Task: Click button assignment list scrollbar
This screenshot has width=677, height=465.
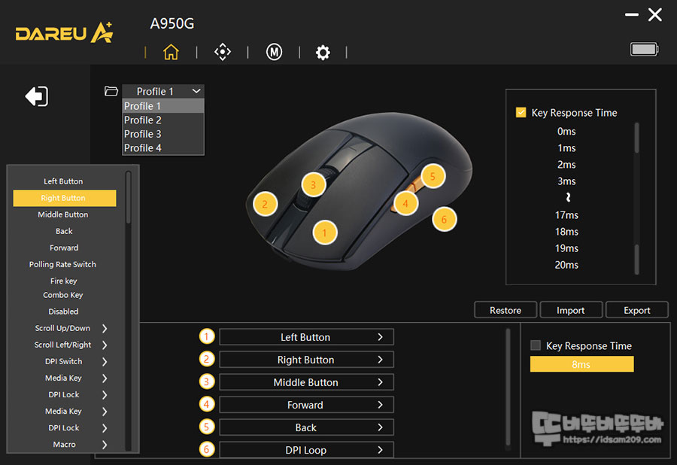Action: [508, 387]
